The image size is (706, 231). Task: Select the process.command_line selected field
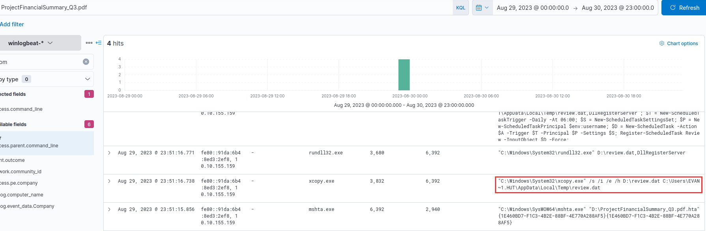tap(22, 109)
